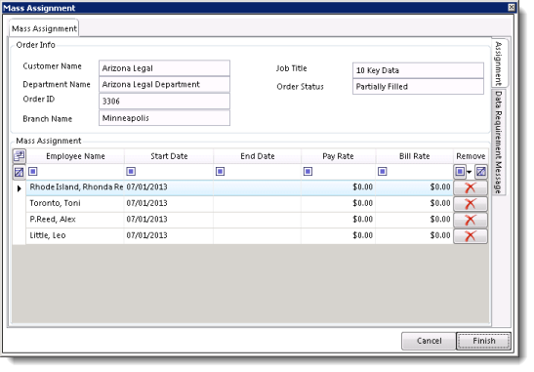The image size is (534, 372).
Task: Open the Remove column filter dropdown arrow
Action: point(469,172)
